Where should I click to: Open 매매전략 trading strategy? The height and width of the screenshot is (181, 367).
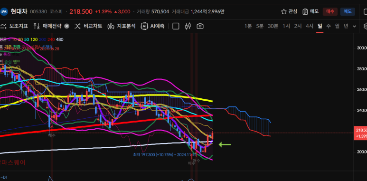47,26
